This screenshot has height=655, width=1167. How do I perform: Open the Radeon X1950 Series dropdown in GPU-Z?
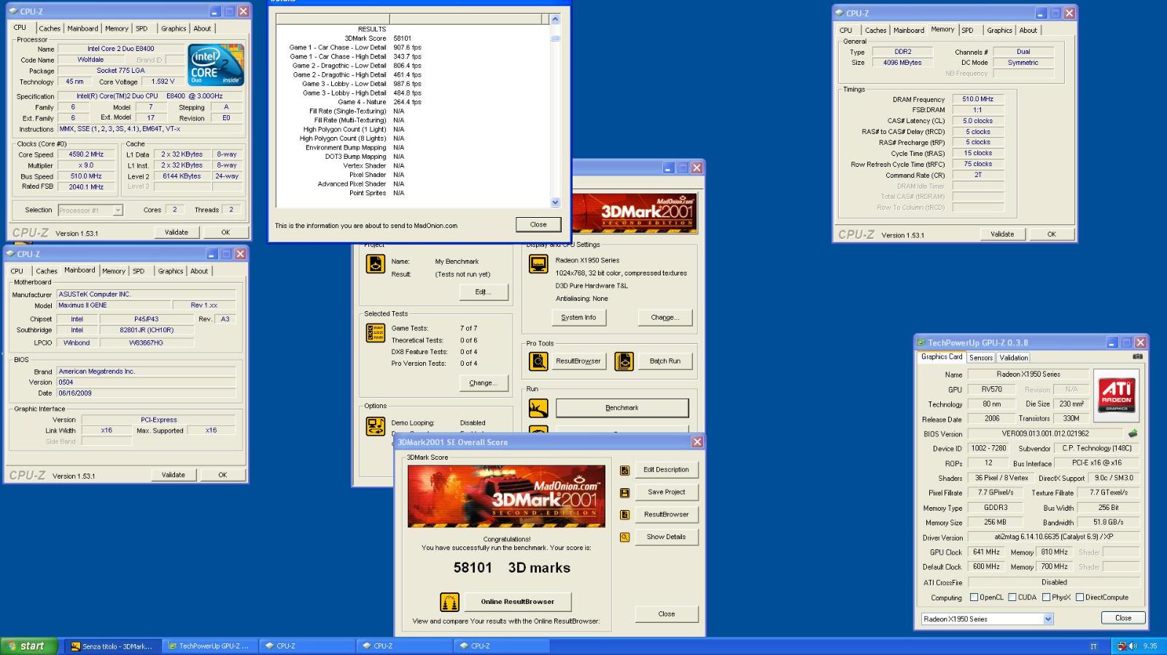1048,619
